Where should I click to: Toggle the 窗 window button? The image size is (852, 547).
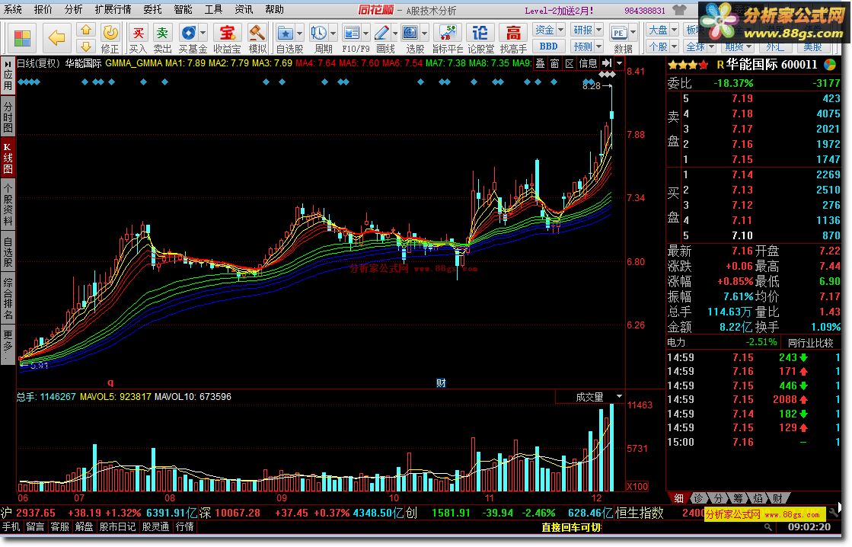point(555,64)
